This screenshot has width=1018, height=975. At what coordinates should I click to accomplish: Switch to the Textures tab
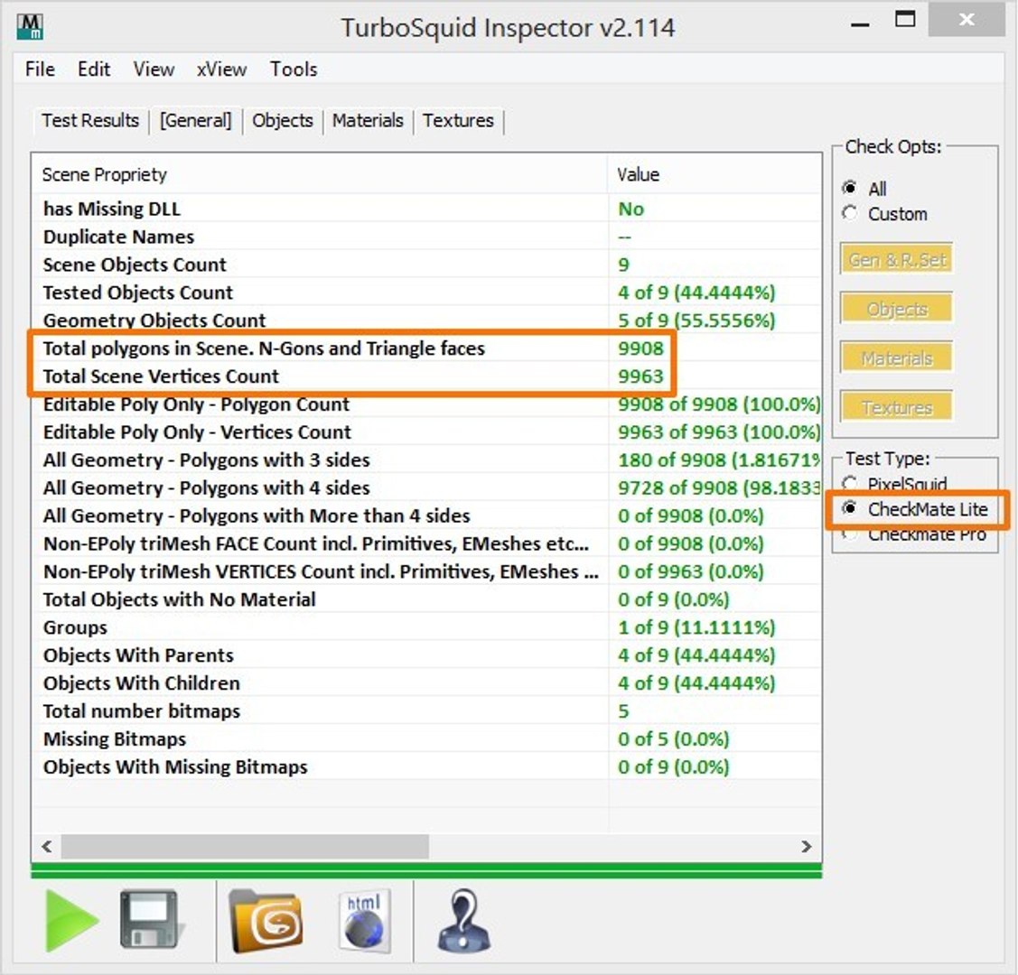tap(458, 121)
